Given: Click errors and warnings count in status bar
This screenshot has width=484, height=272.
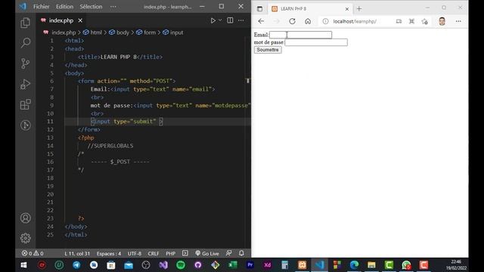Looking at the screenshot, I should pos(33,254).
